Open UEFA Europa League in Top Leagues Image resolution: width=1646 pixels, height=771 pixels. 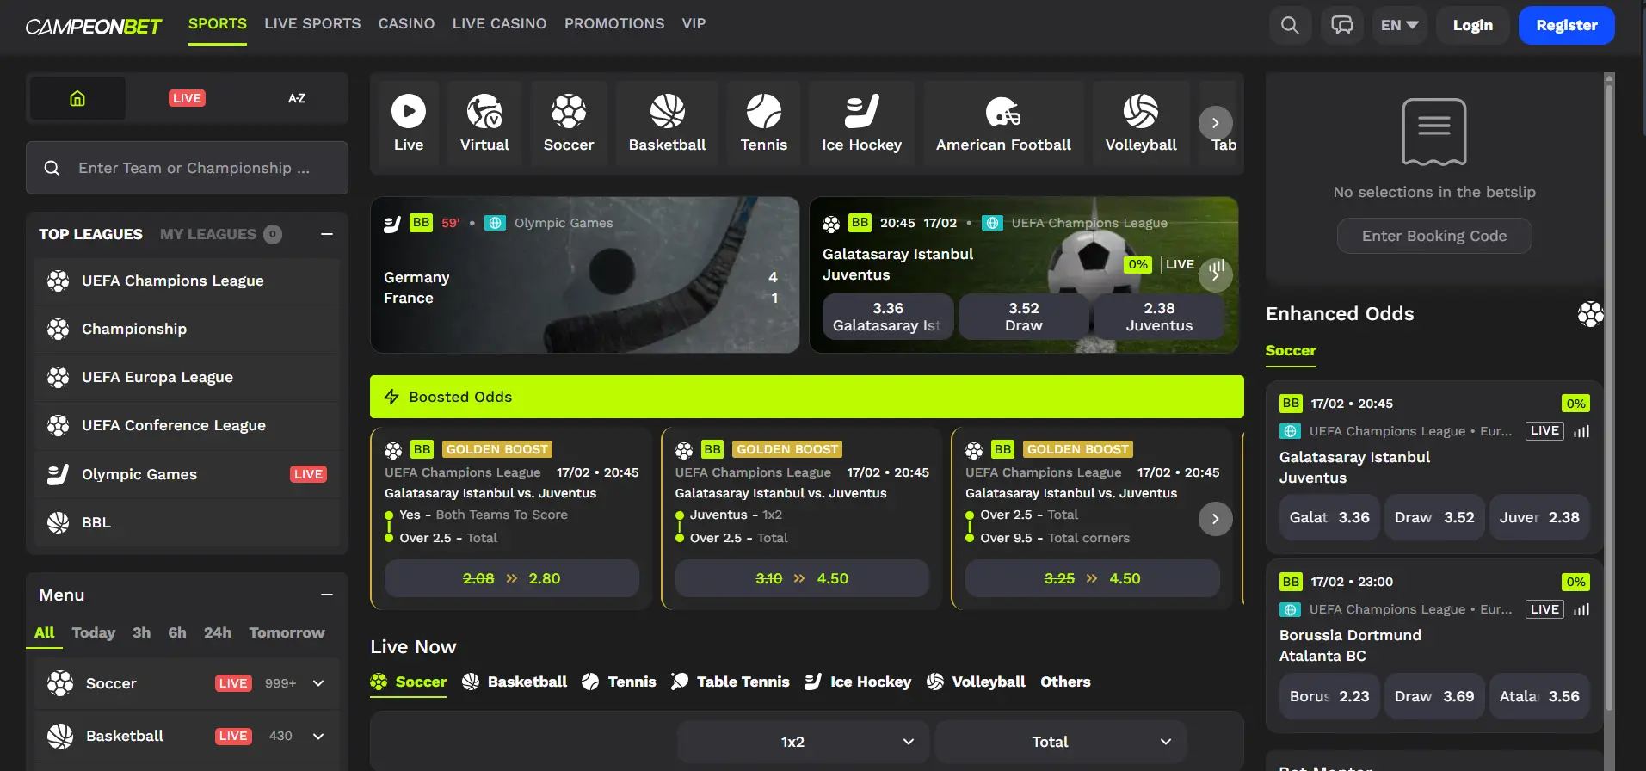[x=187, y=377]
